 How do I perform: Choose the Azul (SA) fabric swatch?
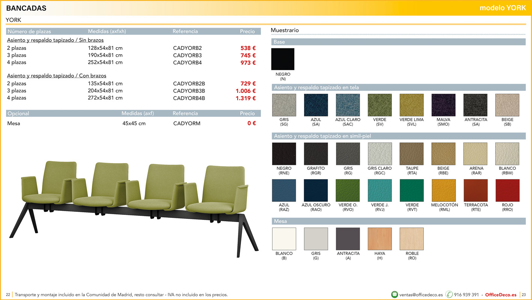[x=316, y=105]
